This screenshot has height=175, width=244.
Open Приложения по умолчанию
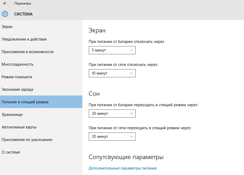[x=27, y=140]
